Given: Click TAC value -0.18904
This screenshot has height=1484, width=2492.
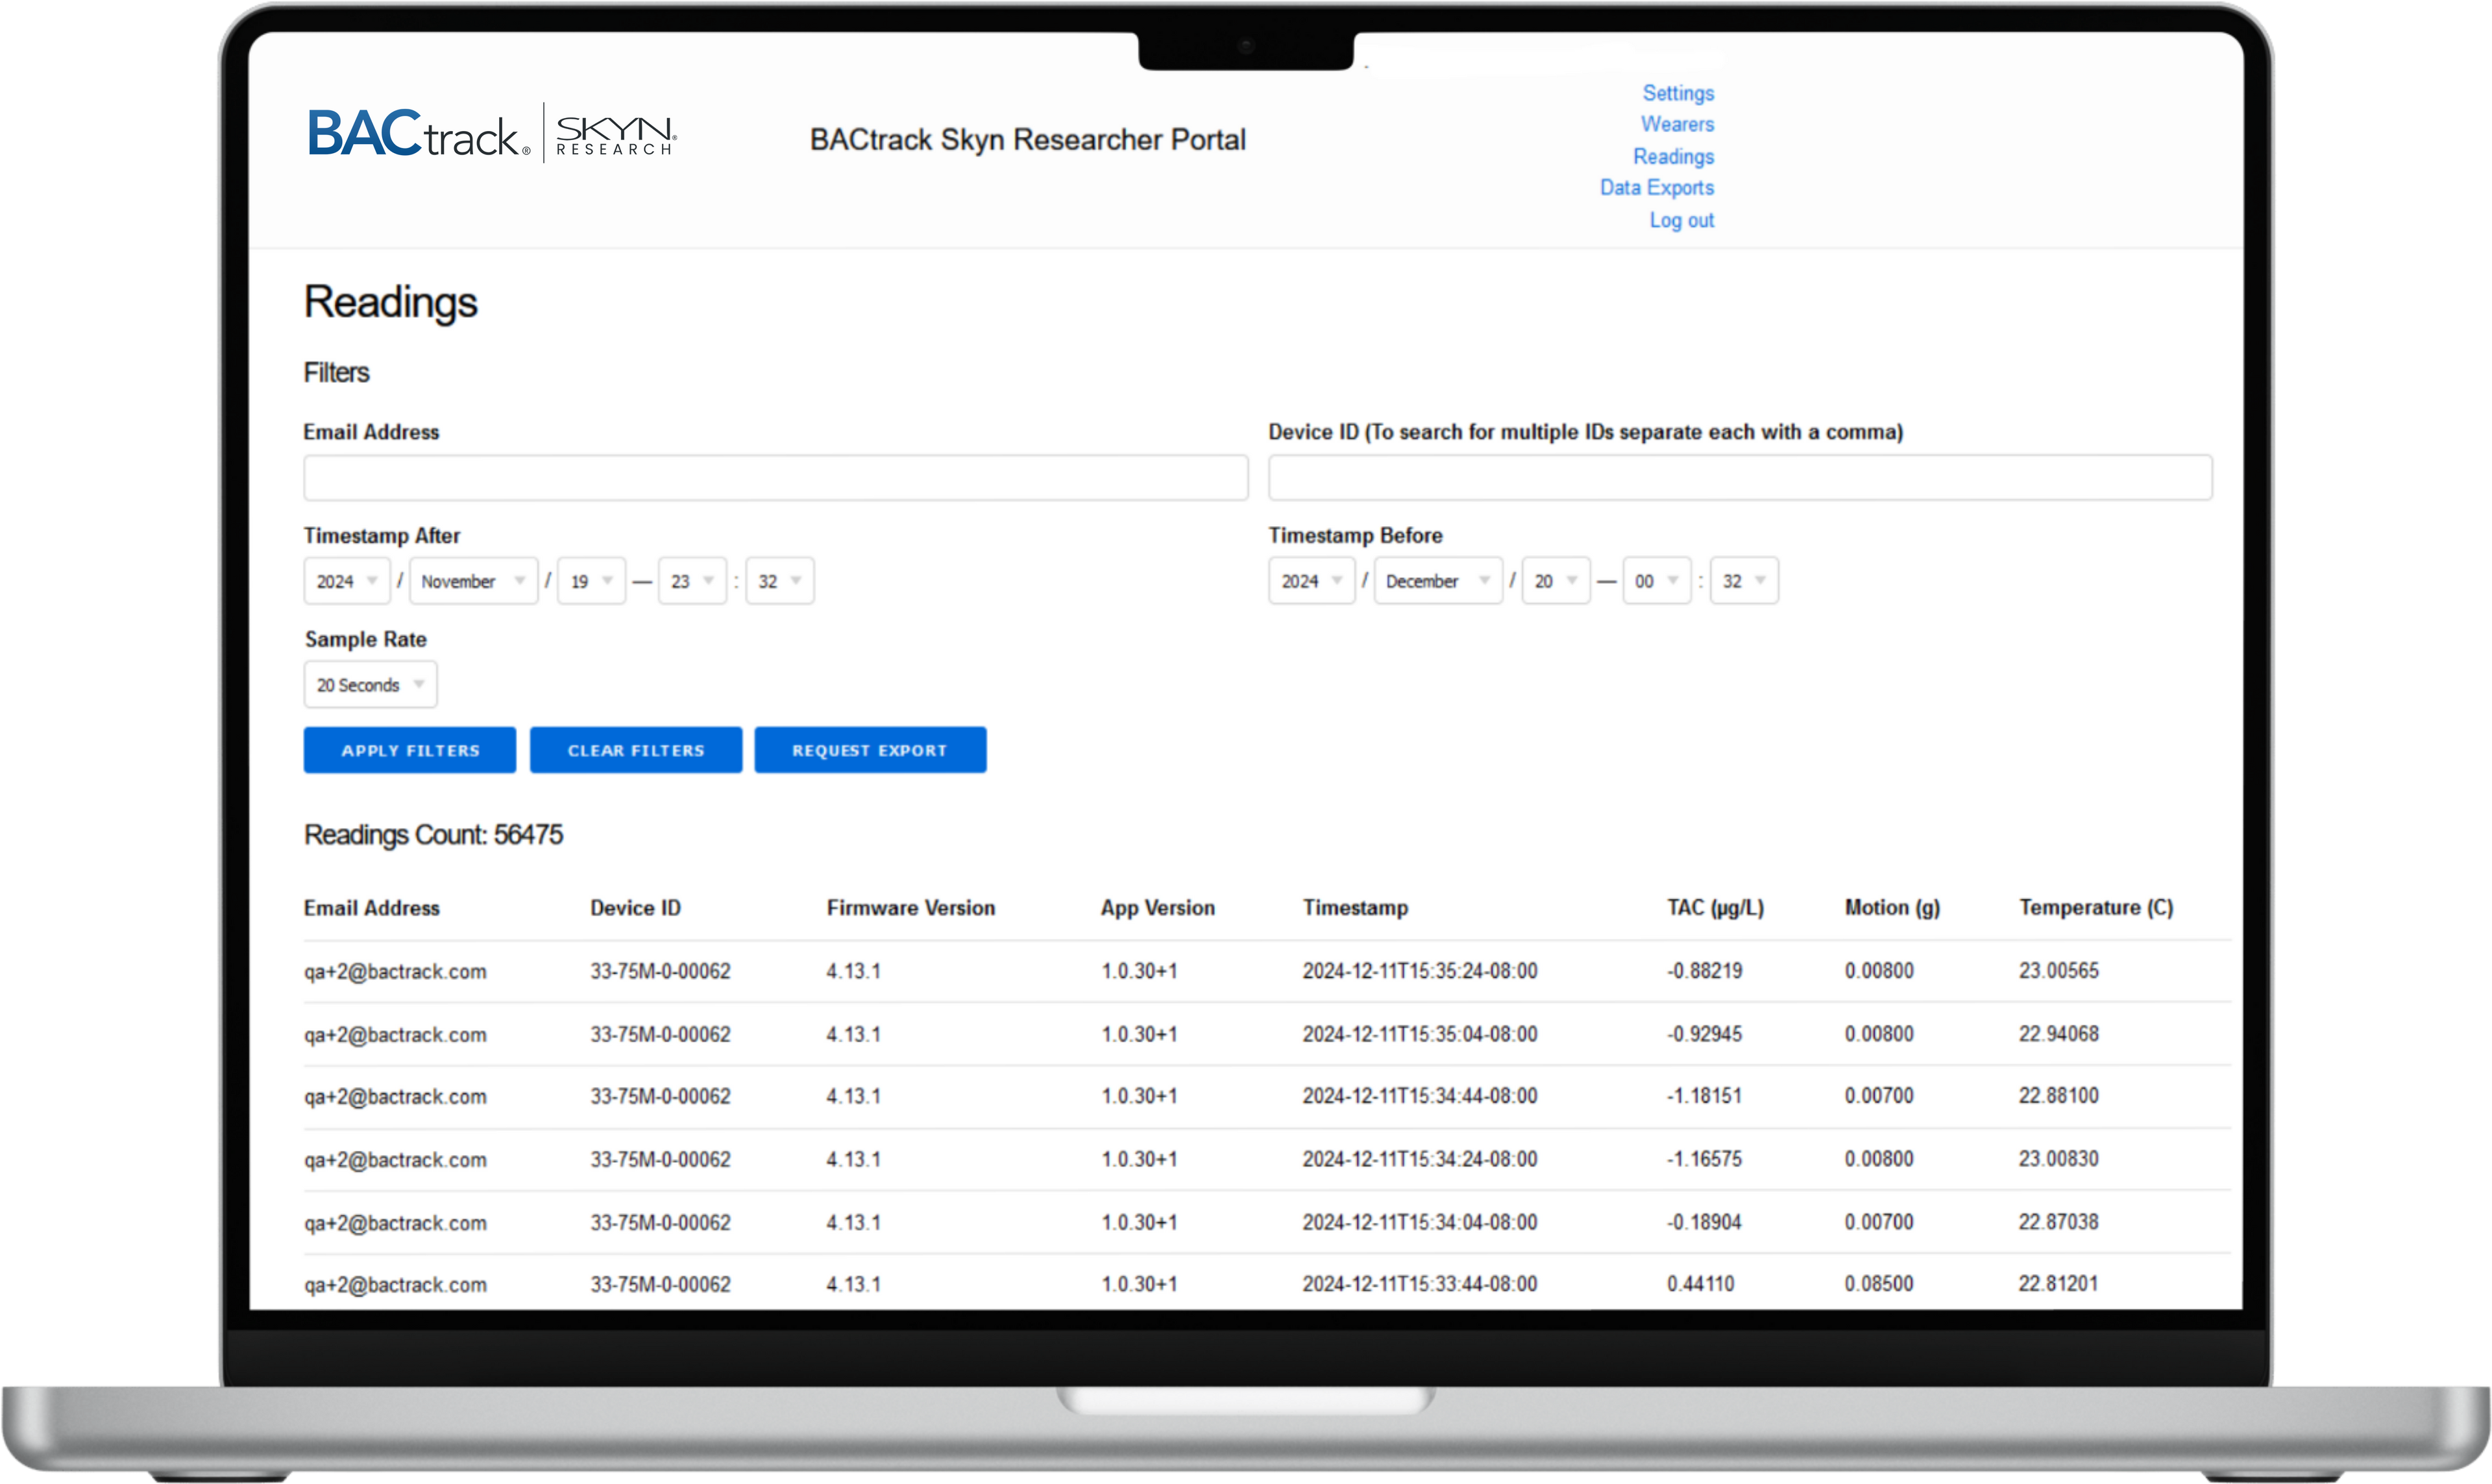Looking at the screenshot, I should 1705,1222.
